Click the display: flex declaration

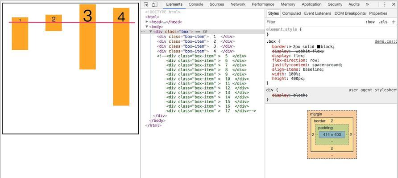click(x=289, y=56)
